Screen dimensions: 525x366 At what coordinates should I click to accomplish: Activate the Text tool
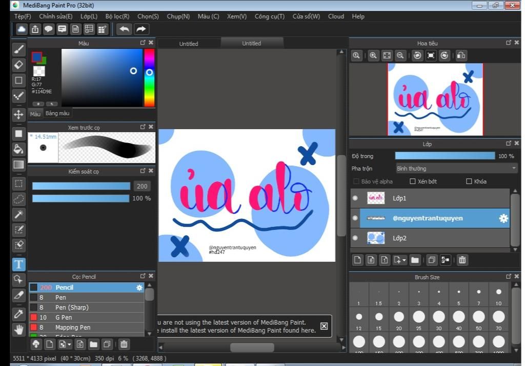tap(19, 264)
